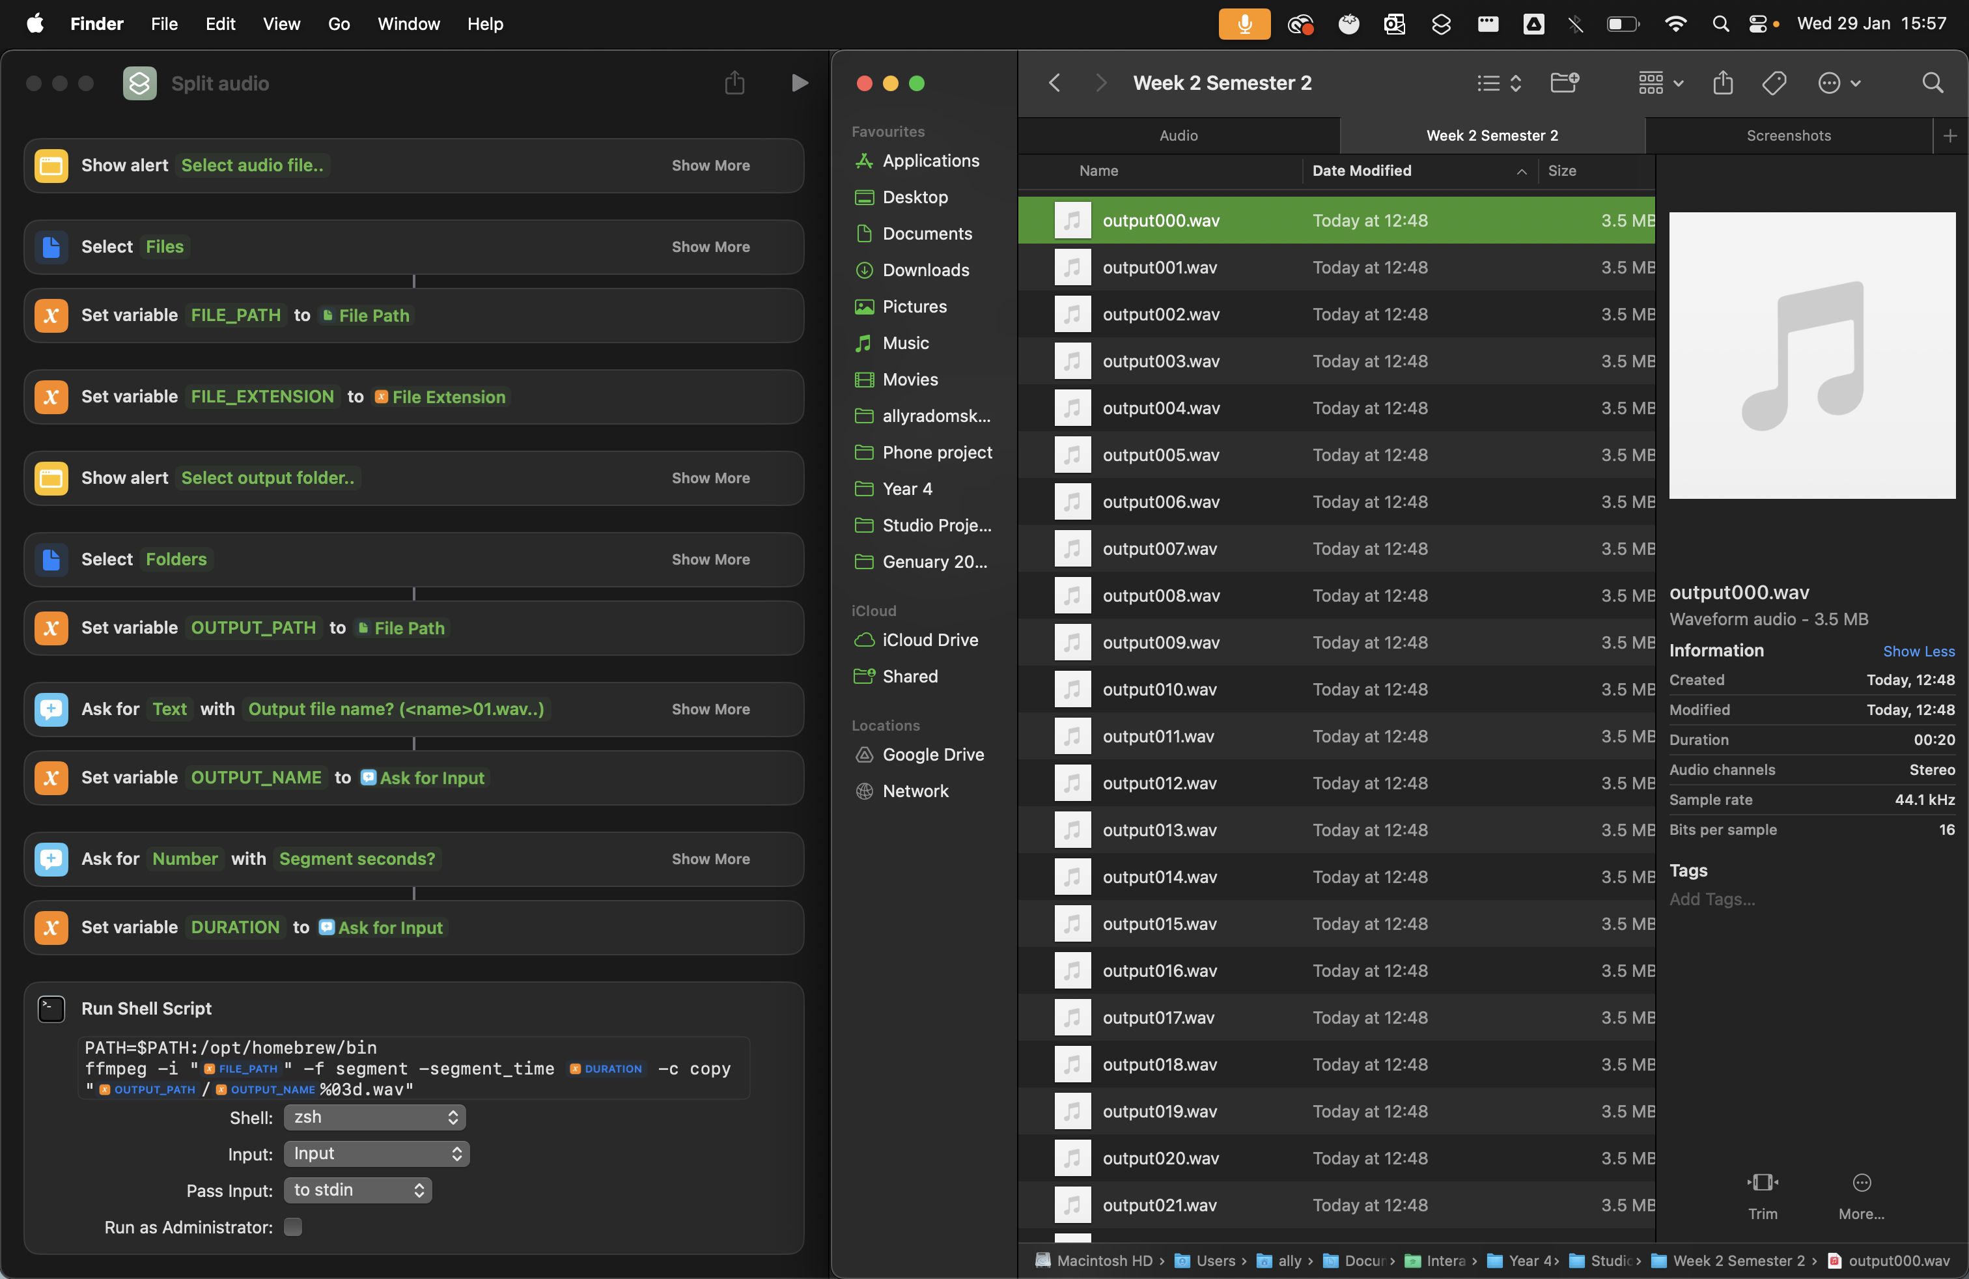Show More on Ask for Text action
The image size is (1969, 1279).
[x=710, y=709]
